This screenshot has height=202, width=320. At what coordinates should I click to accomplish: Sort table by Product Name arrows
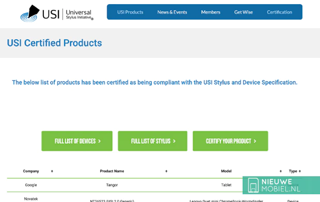click(166, 171)
